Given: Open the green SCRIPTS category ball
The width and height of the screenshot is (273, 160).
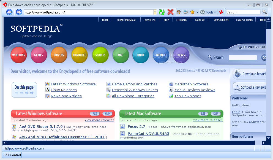Looking at the screenshot, I should click(x=100, y=55).
